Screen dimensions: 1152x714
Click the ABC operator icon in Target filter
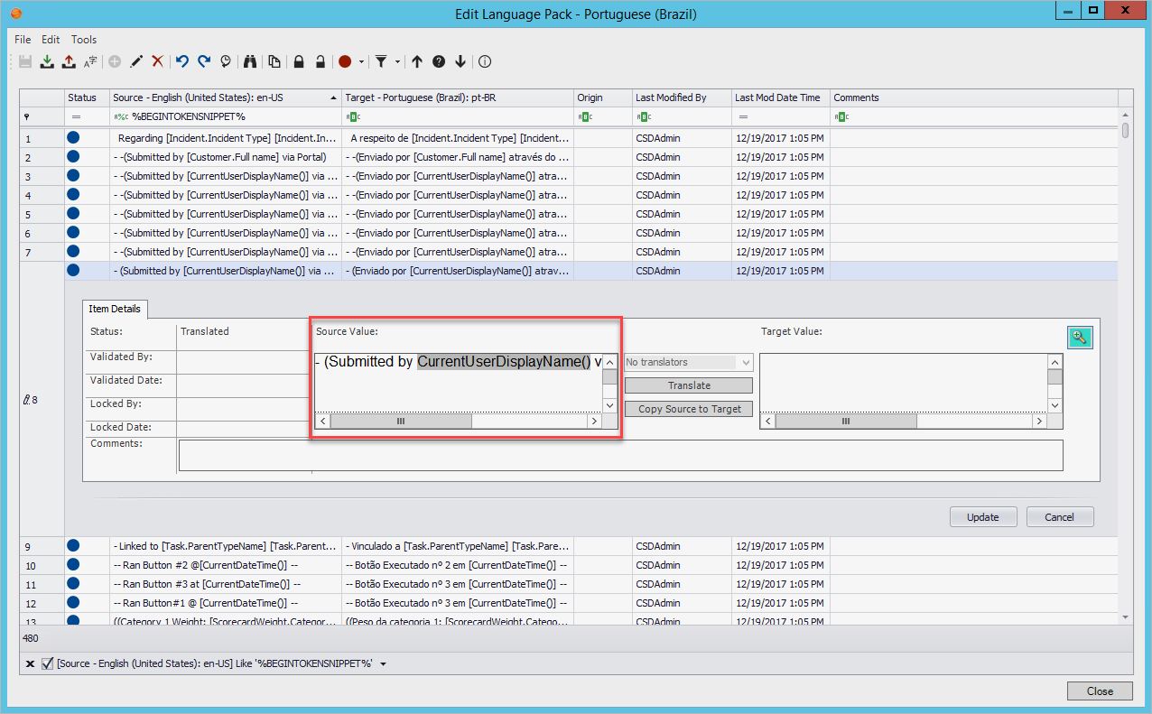point(353,116)
